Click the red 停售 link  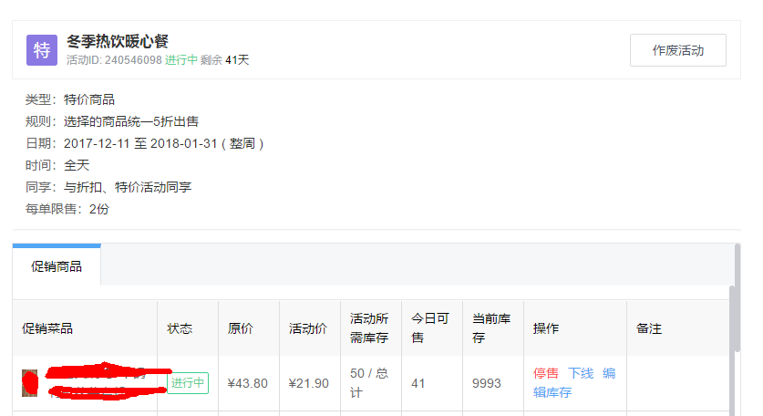coord(546,373)
